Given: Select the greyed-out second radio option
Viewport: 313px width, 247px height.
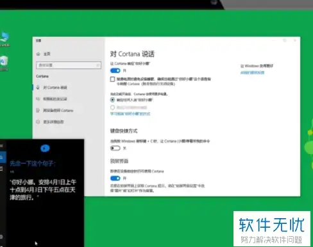Looking at the screenshot, I should click(112, 107).
